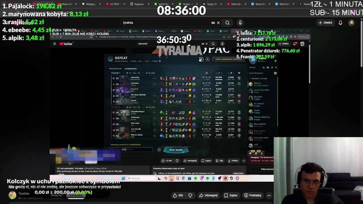Click the inner video like button '1,6 mln'

click(167, 161)
